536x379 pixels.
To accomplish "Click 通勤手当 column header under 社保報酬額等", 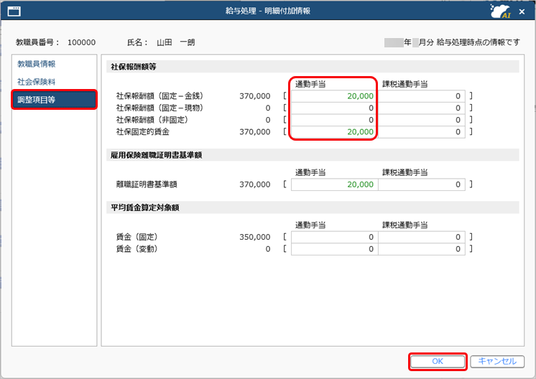I will 310,84.
